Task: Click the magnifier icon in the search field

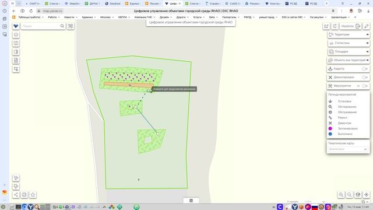Action: [62, 26]
